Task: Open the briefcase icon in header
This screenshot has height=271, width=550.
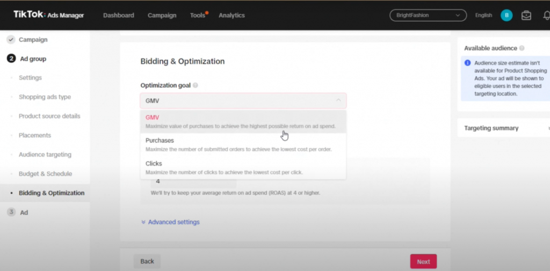Action: click(526, 16)
